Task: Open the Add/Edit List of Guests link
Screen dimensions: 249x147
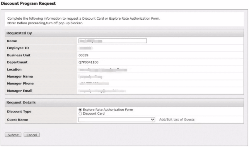Action: point(177,120)
